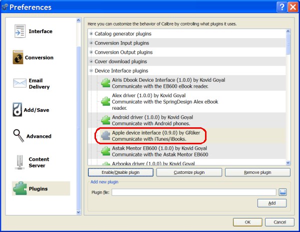Select the Conversion category label
The image size is (300, 232).
pos(39,58)
